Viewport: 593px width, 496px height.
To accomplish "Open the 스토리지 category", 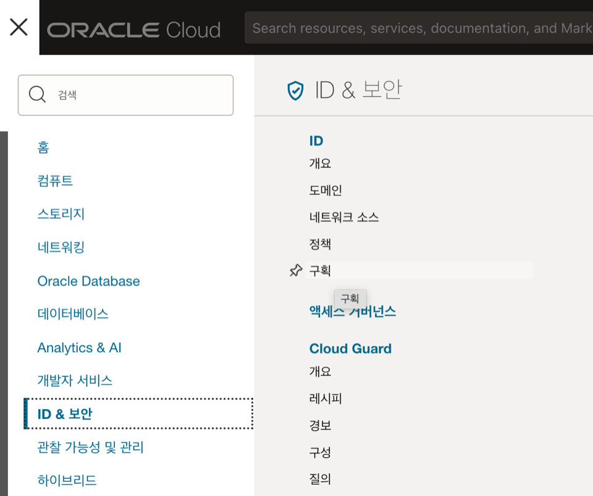I will coord(61,214).
